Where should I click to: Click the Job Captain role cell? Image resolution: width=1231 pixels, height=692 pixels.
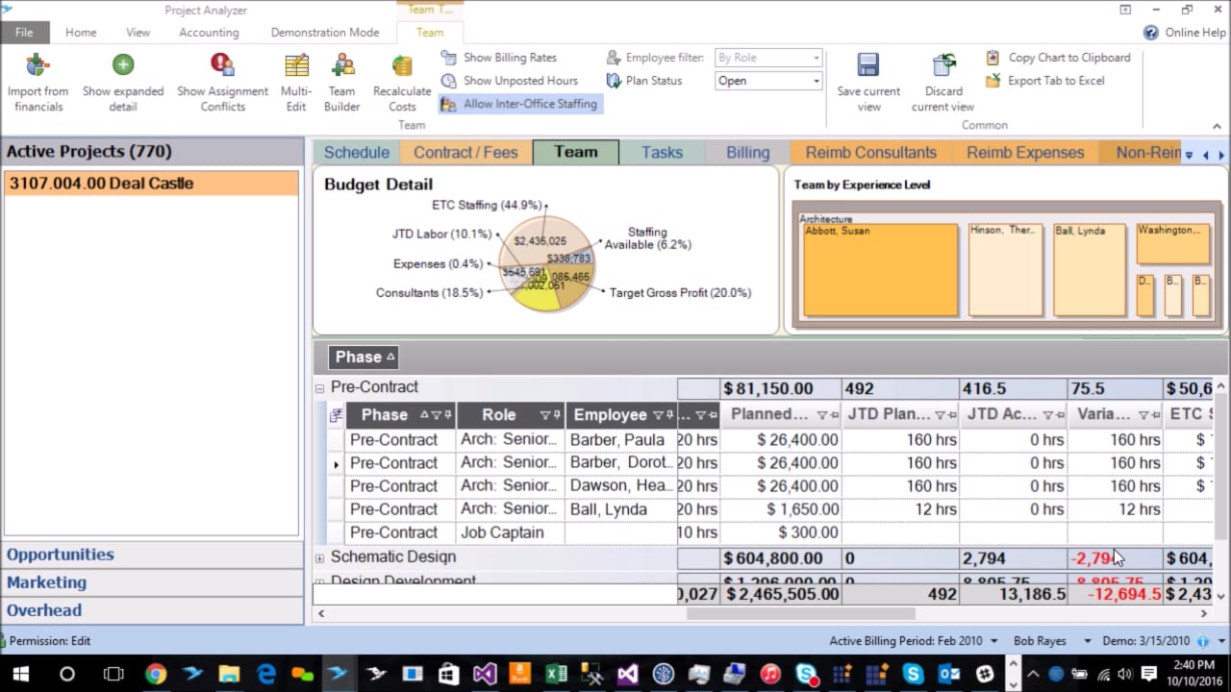point(510,532)
